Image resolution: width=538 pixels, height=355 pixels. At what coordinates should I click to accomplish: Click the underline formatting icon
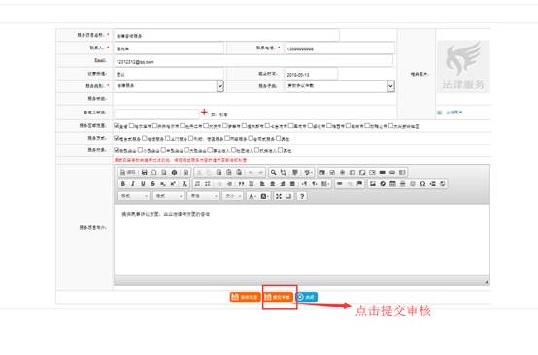[x=143, y=184]
